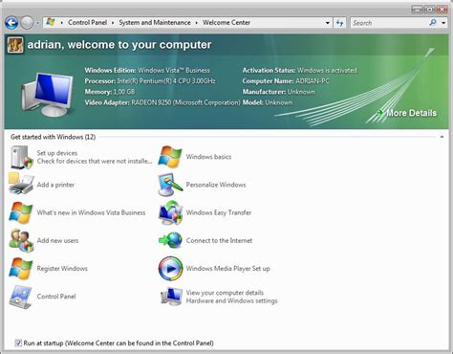The height and width of the screenshot is (354, 453).
Task: Select the Windows Media Player Set up text
Action: [228, 269]
